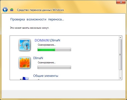
Task: Click the DOMAIN\DImaN account name
Action: click(x=47, y=40)
